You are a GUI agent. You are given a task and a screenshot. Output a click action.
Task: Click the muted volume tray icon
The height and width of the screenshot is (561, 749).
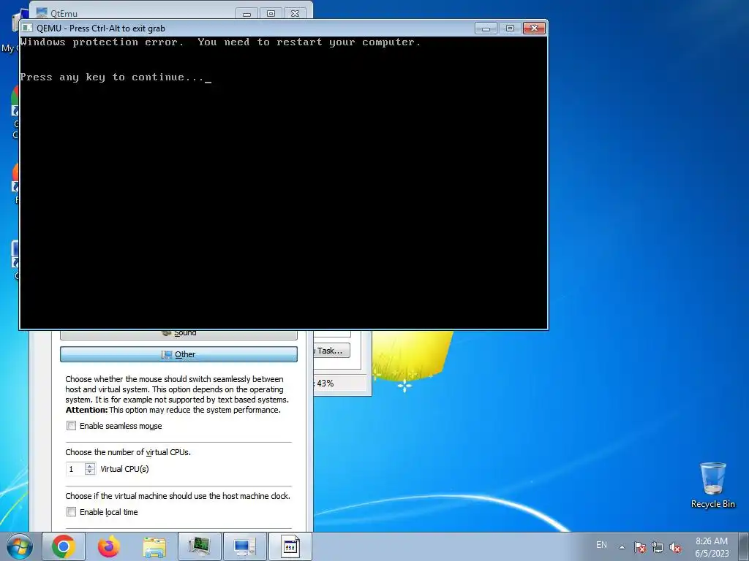point(675,547)
